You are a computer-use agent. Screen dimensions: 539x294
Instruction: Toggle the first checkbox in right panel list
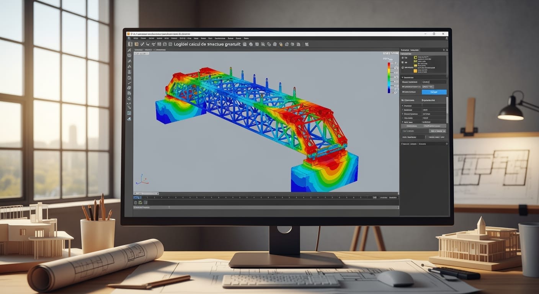click(x=403, y=58)
